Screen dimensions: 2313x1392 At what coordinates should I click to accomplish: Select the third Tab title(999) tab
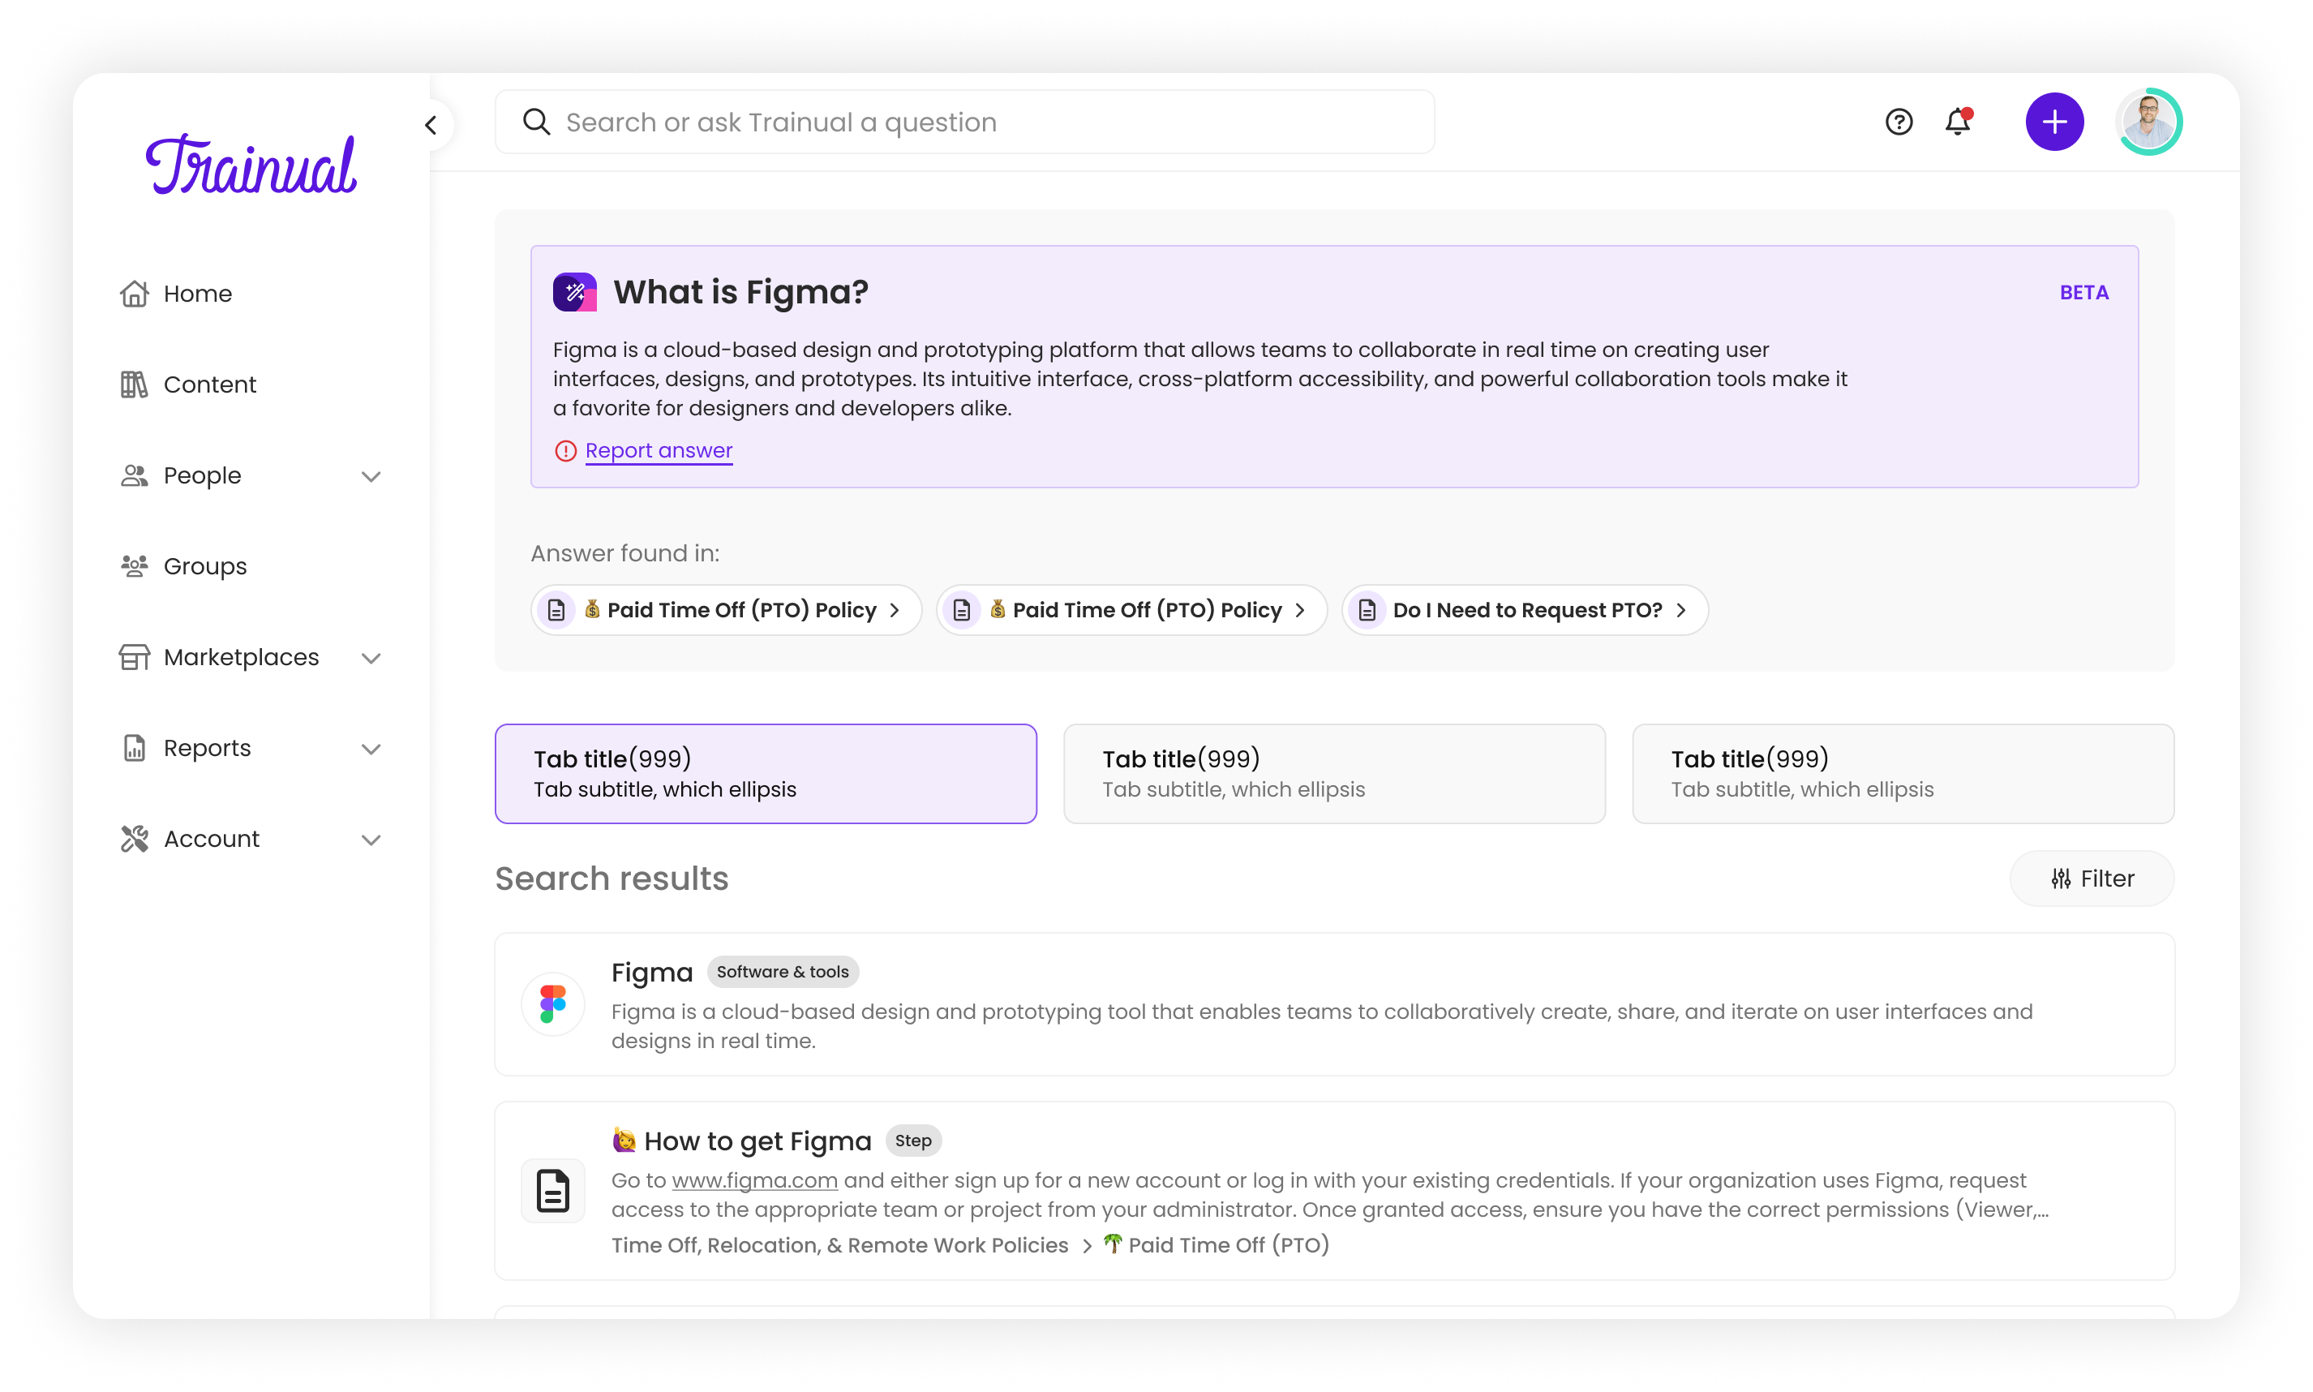[x=1903, y=774]
